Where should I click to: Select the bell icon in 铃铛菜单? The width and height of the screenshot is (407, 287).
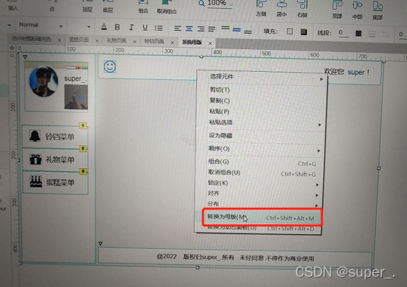pyautogui.click(x=35, y=136)
